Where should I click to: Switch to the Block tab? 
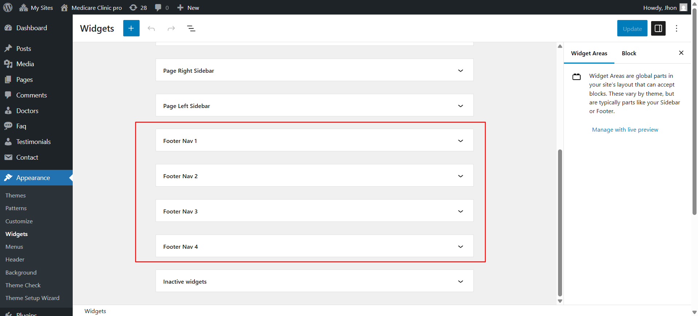(629, 53)
